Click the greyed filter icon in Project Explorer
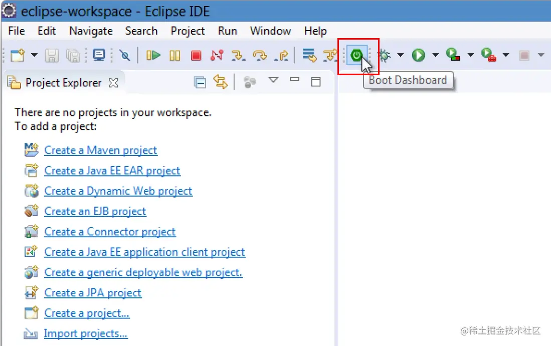The height and width of the screenshot is (346, 551). click(x=250, y=82)
